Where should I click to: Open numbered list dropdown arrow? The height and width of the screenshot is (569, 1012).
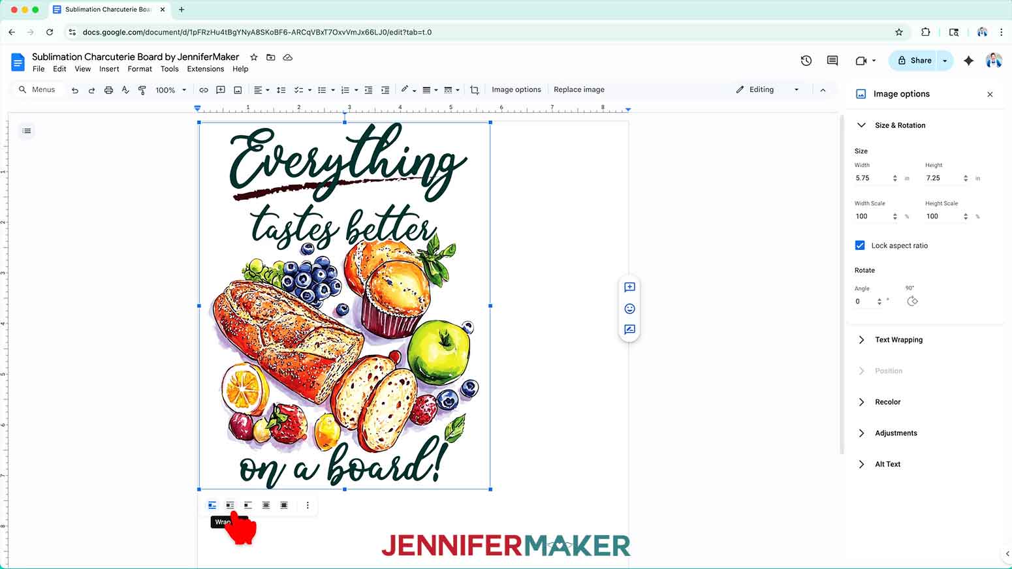[x=356, y=90]
